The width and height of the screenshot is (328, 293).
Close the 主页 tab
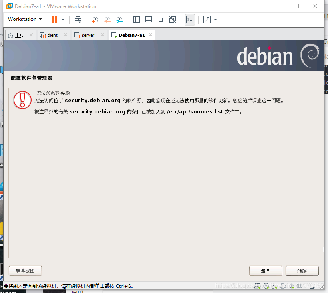pos(31,35)
